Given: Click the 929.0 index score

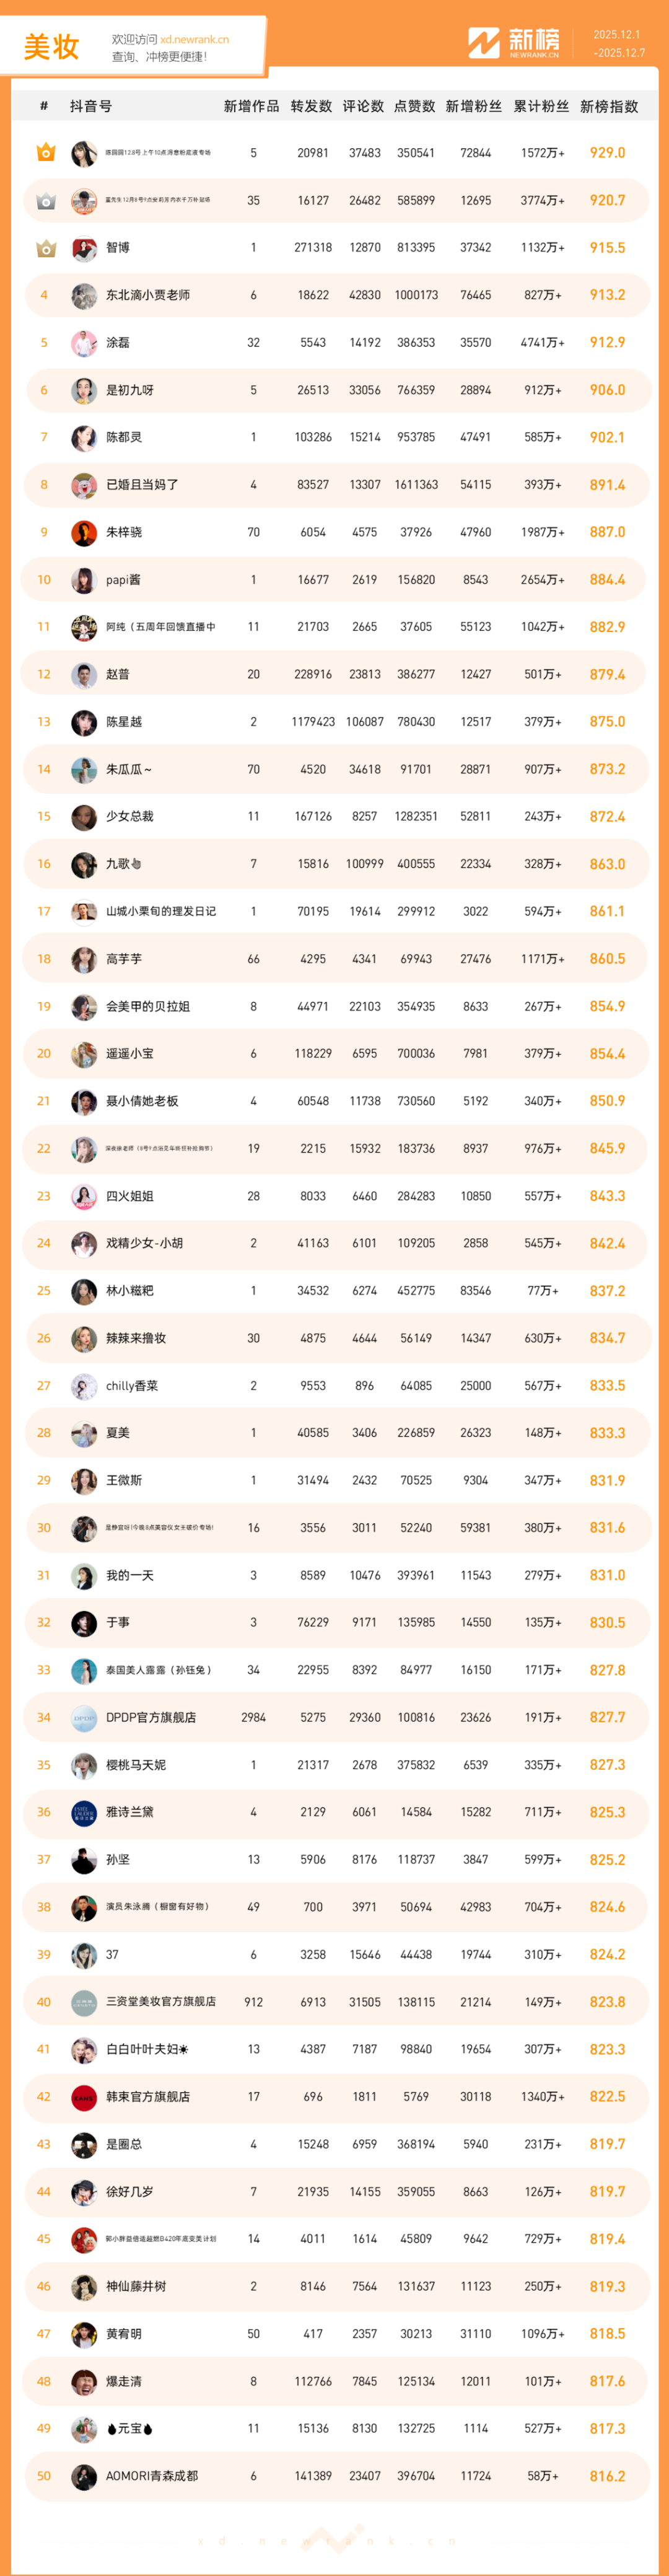Looking at the screenshot, I should pyautogui.click(x=607, y=153).
